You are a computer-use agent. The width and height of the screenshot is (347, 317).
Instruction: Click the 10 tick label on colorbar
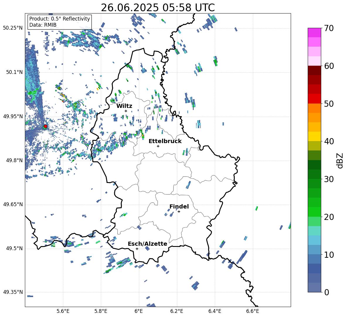click(329, 255)
